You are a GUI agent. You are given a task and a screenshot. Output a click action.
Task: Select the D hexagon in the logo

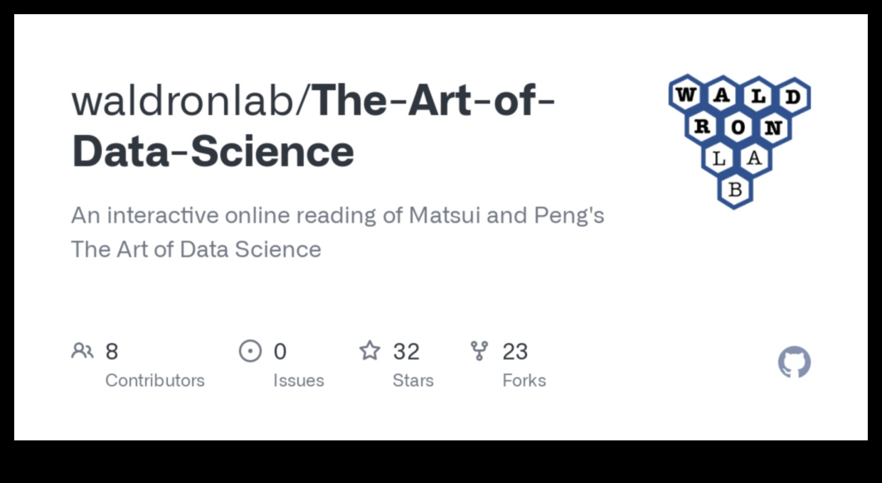pyautogui.click(x=792, y=97)
